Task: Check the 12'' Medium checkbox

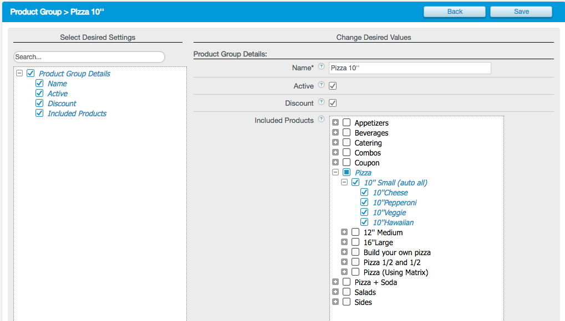Action: pyautogui.click(x=355, y=232)
